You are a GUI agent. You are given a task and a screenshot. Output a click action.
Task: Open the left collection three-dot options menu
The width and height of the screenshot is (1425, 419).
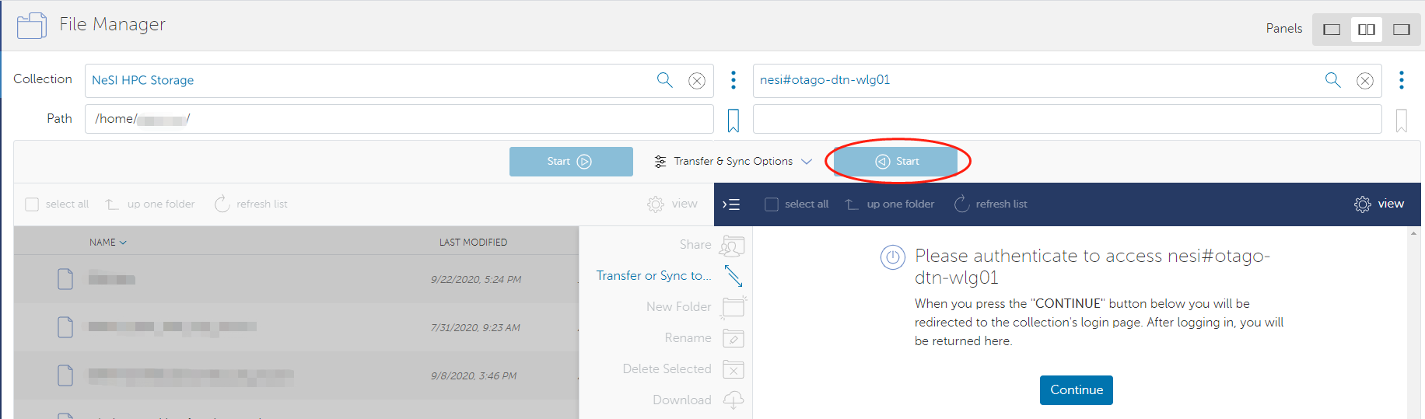733,80
